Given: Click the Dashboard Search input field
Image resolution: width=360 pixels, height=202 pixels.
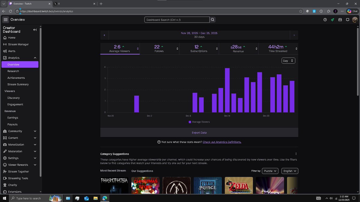Looking at the screenshot, I should [177, 20].
